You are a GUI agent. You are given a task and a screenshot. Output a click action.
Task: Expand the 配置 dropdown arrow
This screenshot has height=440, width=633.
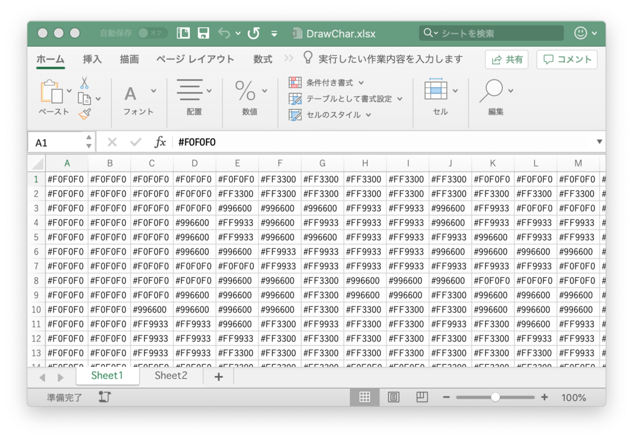[209, 91]
